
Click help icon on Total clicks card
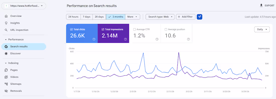pos(94,39)
